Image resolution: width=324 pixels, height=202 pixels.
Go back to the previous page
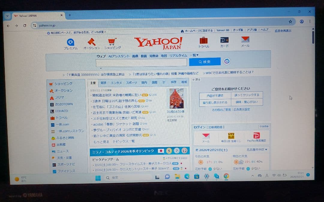click(8, 26)
